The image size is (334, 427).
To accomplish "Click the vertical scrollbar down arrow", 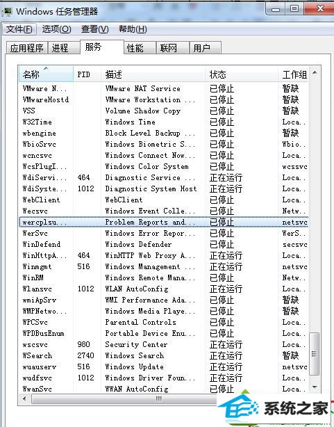I will pyautogui.click(x=315, y=387).
